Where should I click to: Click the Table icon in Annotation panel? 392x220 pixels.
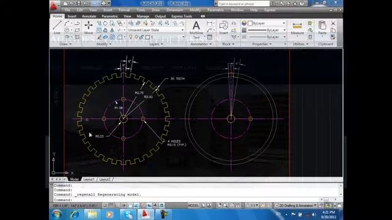pos(209,37)
